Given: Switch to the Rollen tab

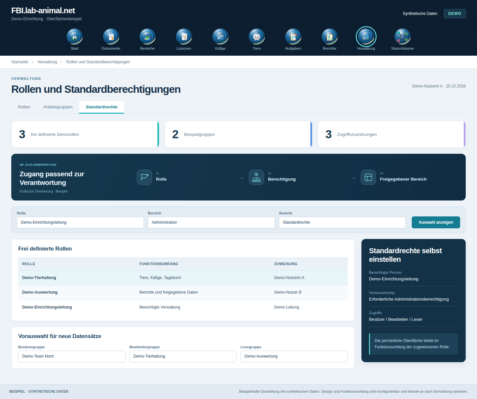Looking at the screenshot, I should click(x=24, y=107).
